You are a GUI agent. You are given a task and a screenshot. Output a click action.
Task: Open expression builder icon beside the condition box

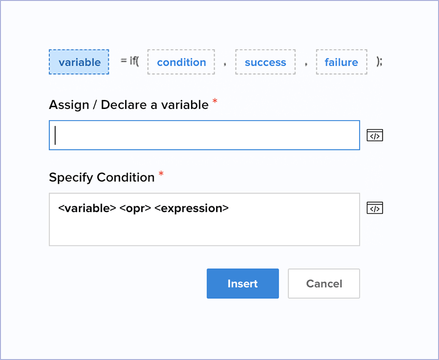(375, 208)
